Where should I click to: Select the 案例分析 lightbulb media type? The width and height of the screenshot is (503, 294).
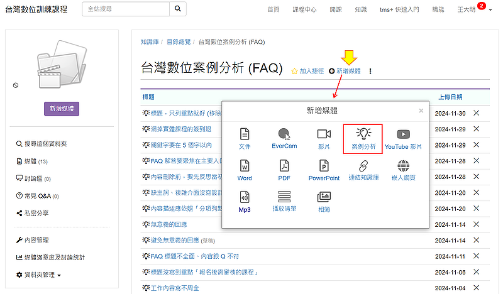pos(363,138)
